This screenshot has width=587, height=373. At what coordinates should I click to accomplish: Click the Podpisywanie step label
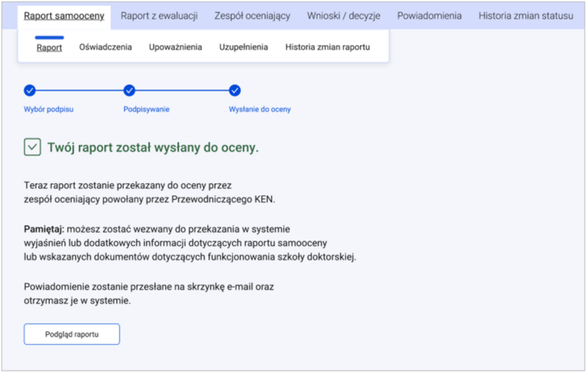(x=146, y=109)
